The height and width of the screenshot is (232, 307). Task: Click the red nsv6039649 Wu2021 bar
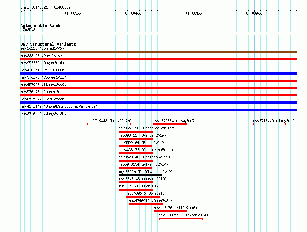click(143, 197)
